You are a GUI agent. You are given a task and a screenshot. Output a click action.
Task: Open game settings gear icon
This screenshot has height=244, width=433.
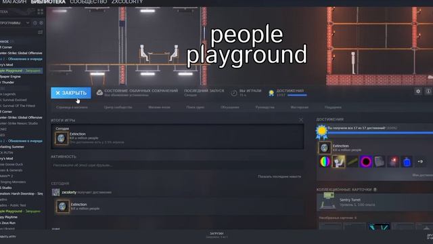418,91
